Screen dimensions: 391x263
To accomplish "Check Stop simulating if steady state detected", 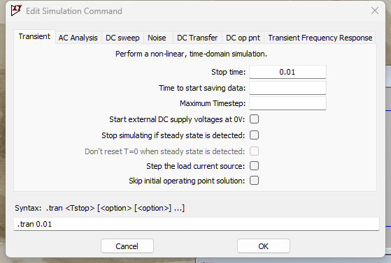I will (x=254, y=135).
